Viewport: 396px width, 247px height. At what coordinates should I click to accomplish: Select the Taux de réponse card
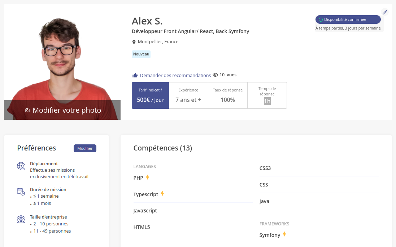point(227,95)
